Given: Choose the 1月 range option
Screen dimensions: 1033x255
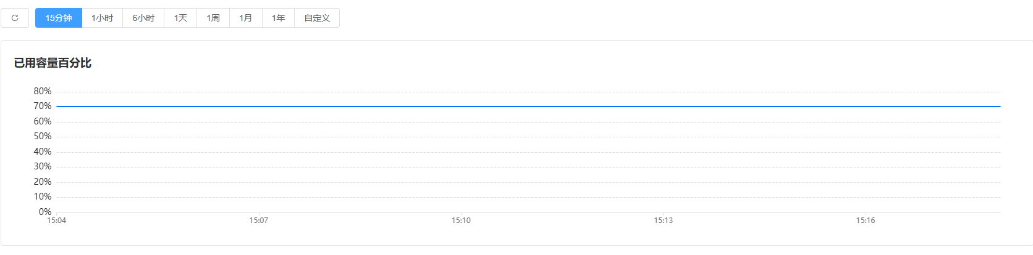Looking at the screenshot, I should pos(246,18).
